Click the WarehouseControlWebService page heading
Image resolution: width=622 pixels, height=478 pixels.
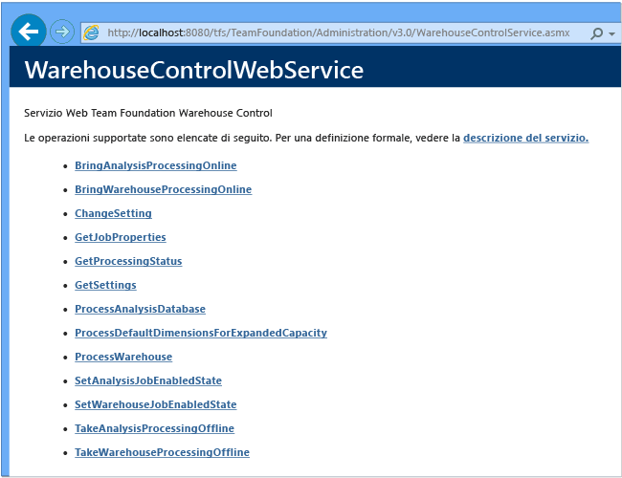(194, 70)
